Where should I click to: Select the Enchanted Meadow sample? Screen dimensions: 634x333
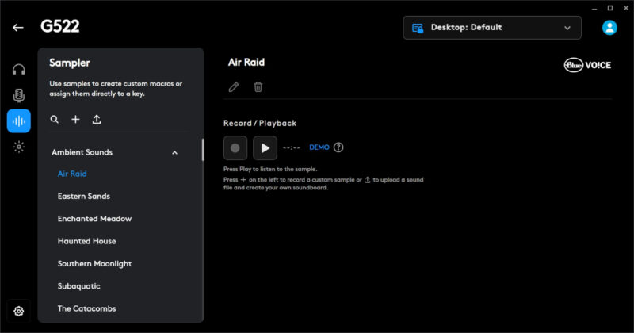pos(94,219)
